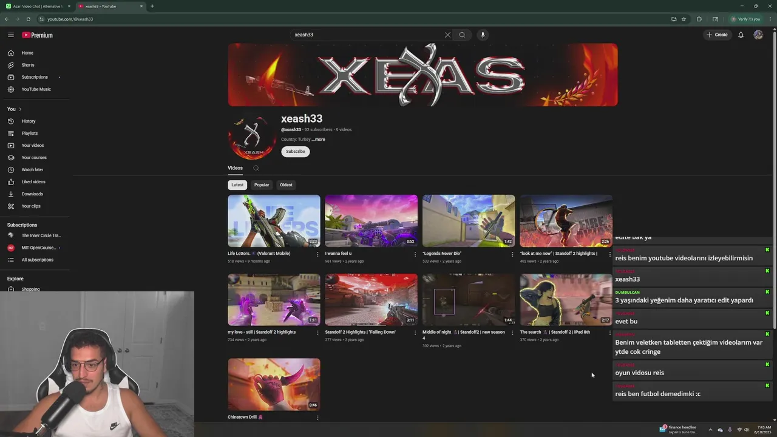777x437 pixels.
Task: Open the account avatar menu
Action: [x=758, y=35]
